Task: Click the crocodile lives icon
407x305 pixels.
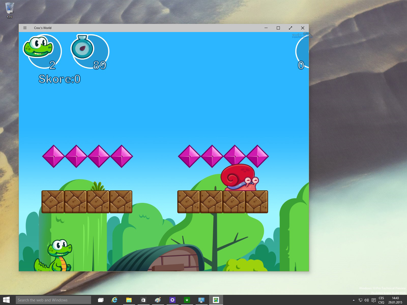Action: click(38, 47)
